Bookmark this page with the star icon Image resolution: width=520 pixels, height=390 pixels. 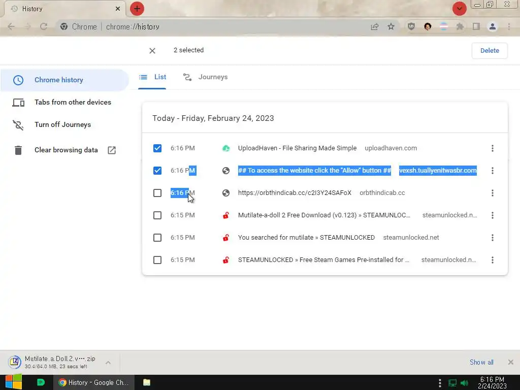(x=391, y=26)
